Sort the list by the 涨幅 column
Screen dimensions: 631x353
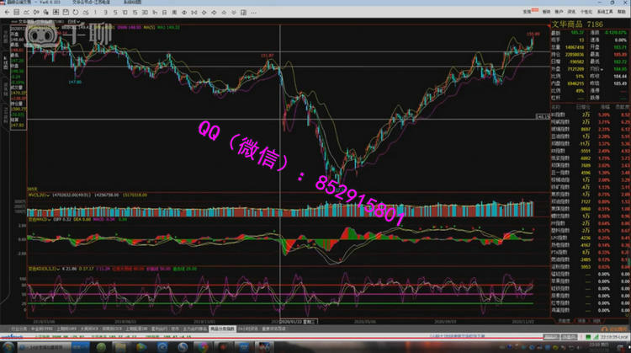point(602,108)
